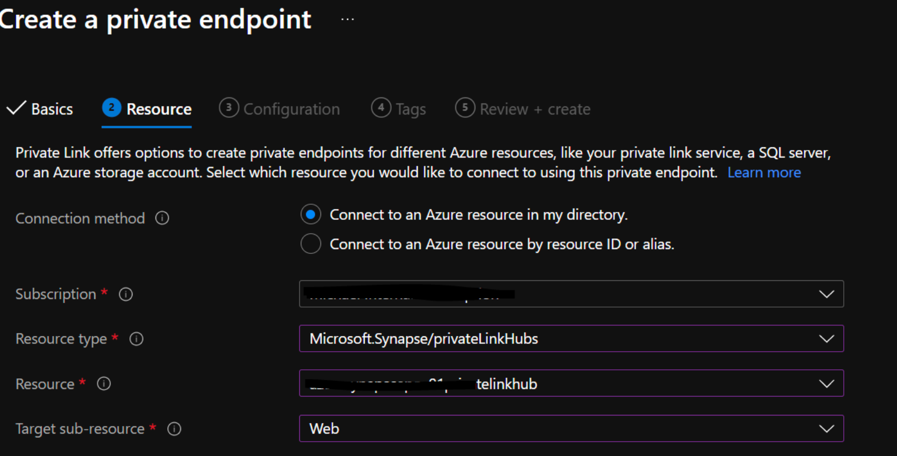Select 'Connect by resource ID or alias' option

tap(311, 244)
